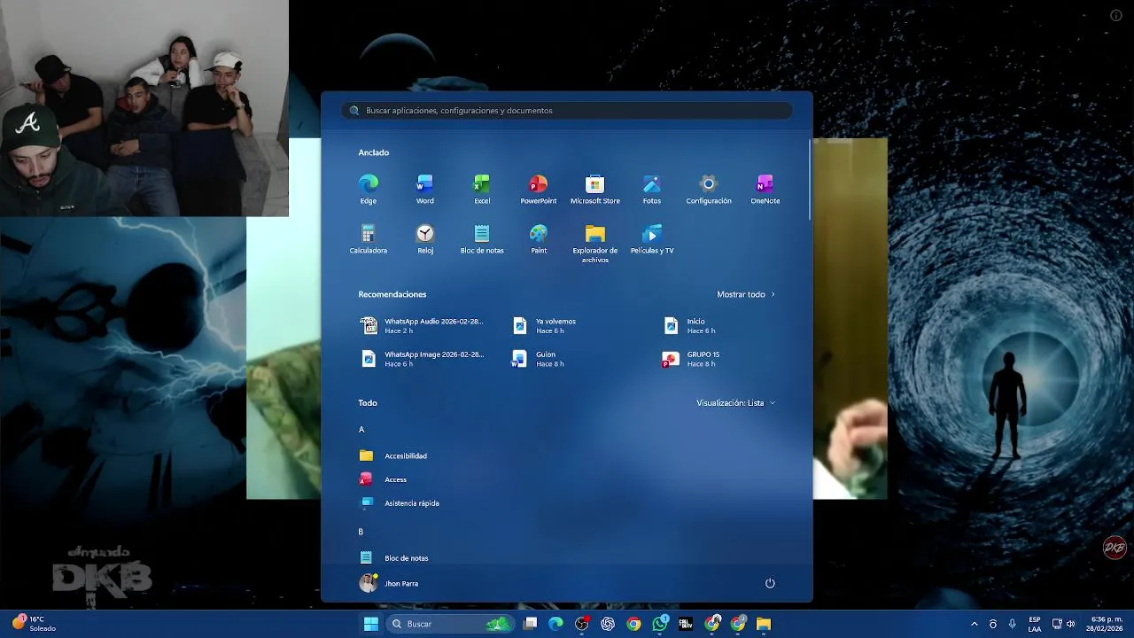The image size is (1134, 638).
Task: Open the Calculadora app
Action: 369,239
